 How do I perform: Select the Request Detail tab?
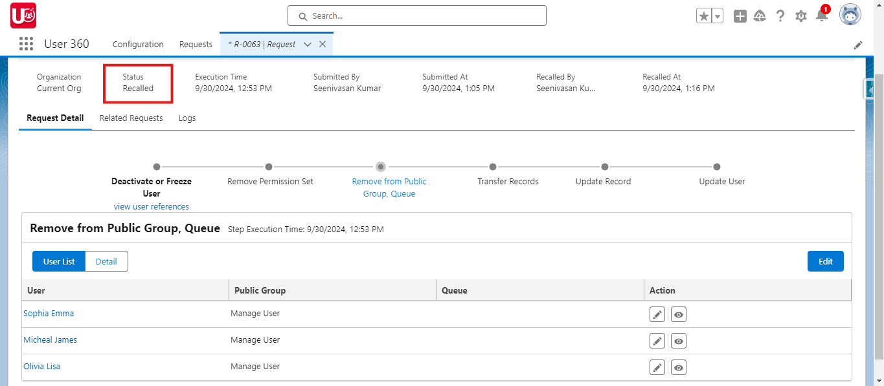coord(55,118)
